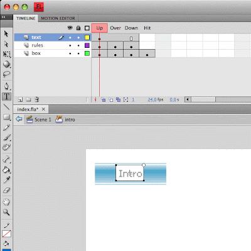Image resolution: width=251 pixels, height=251 pixels.
Task: Toggle outlines for all layers square icon
Action: tap(87, 28)
